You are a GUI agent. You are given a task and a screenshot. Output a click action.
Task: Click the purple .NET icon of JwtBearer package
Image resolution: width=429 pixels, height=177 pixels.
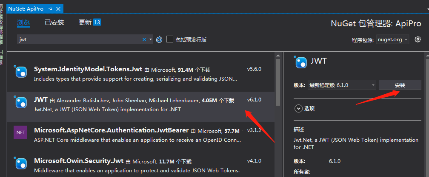(20, 132)
